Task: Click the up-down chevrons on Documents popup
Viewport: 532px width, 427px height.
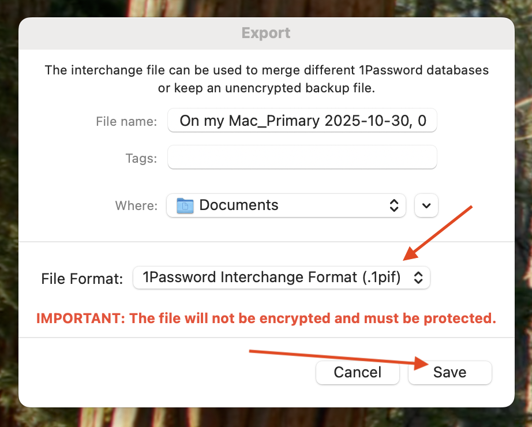Action: [x=394, y=205]
